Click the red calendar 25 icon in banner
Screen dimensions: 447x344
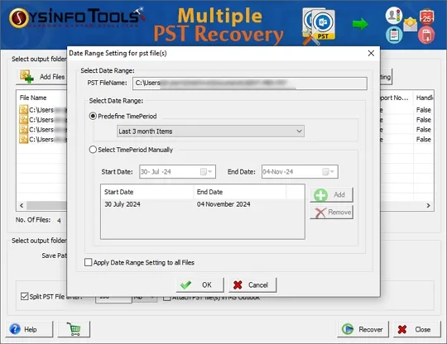426,17
